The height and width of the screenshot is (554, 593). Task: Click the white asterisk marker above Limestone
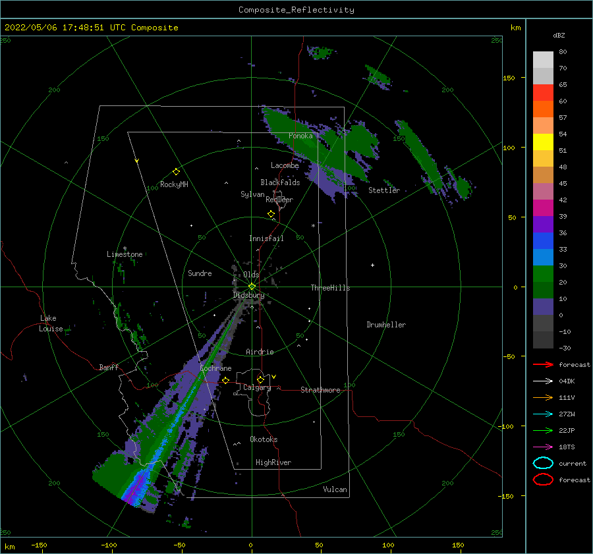[125, 248]
